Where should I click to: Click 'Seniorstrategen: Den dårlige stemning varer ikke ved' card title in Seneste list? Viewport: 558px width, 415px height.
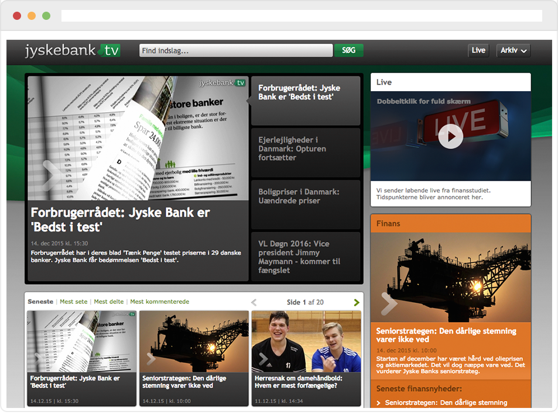coord(184,382)
